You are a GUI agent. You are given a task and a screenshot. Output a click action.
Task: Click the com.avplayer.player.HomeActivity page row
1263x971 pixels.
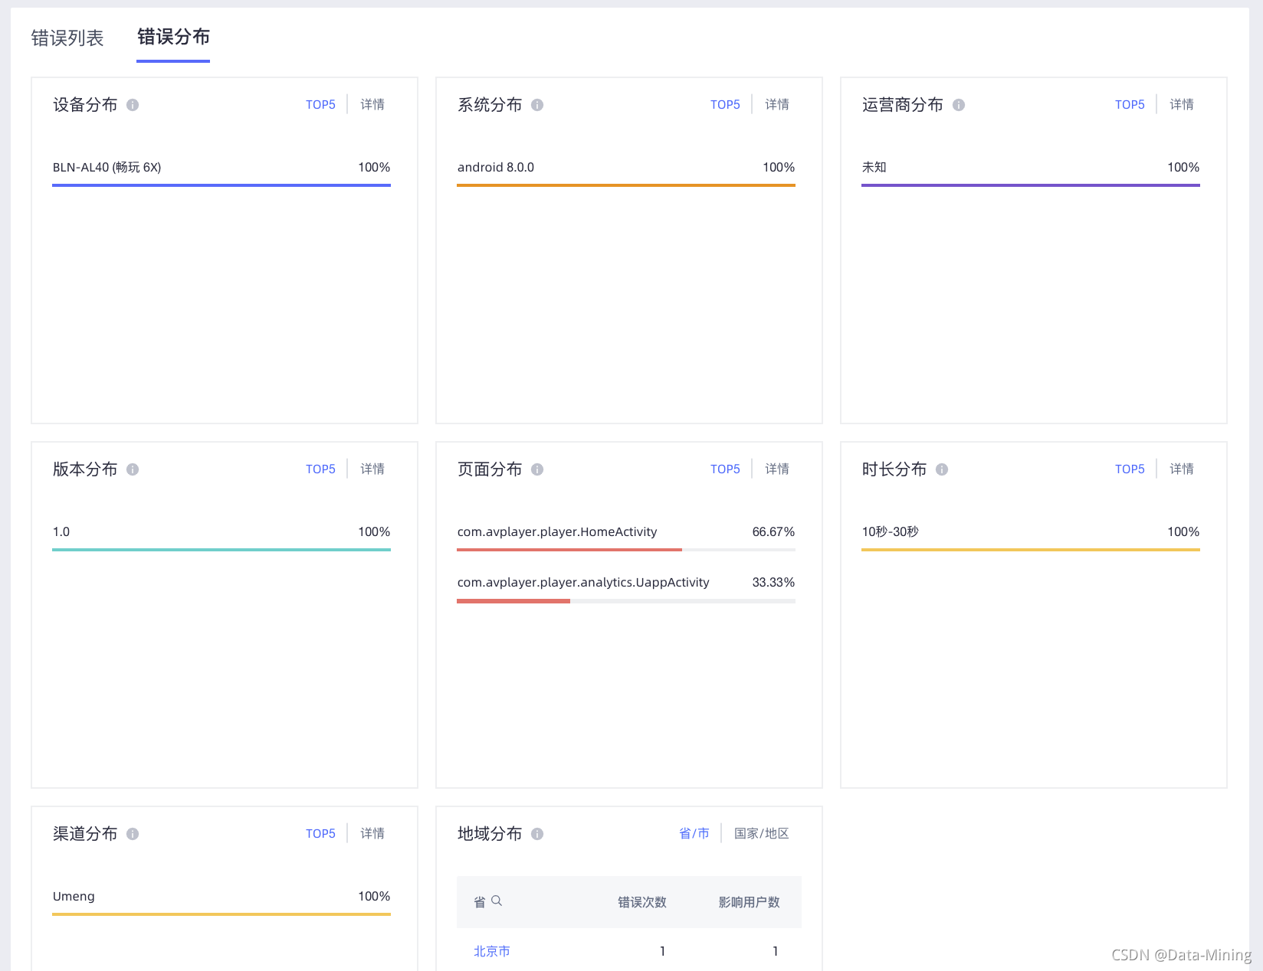(557, 532)
